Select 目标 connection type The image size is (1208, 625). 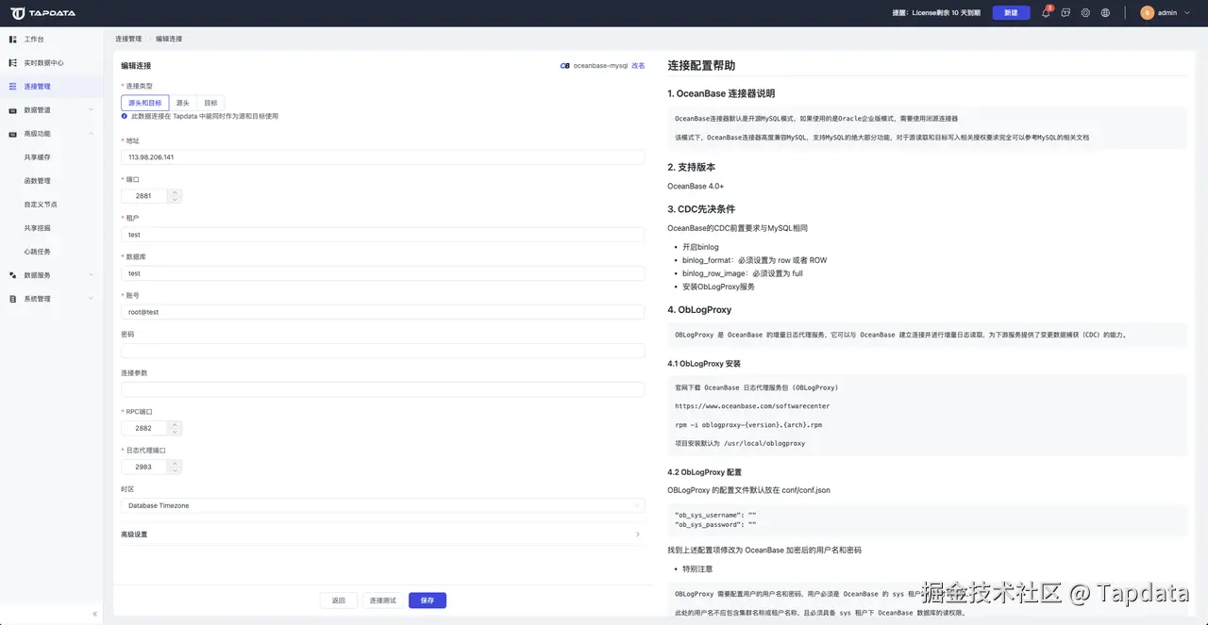tap(210, 103)
